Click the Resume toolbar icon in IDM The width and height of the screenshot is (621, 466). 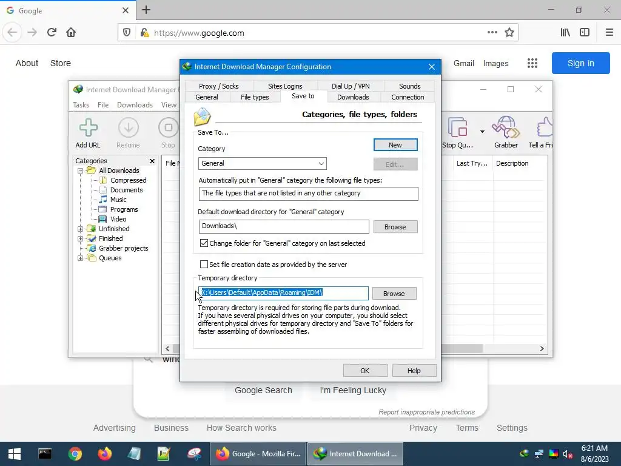[128, 133]
